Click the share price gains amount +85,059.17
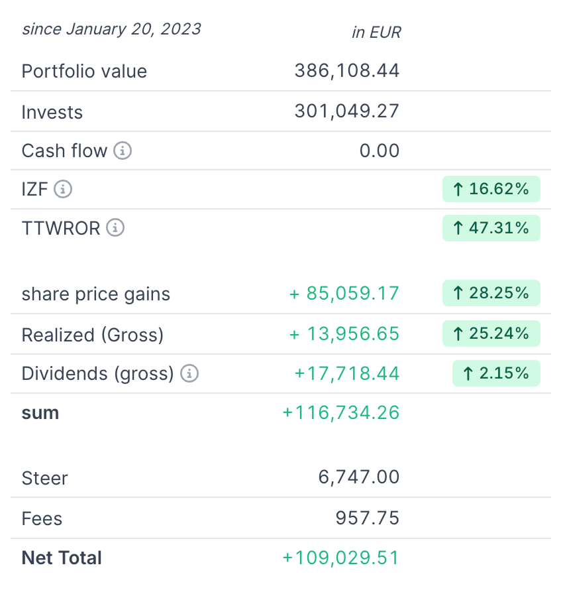 (x=344, y=294)
